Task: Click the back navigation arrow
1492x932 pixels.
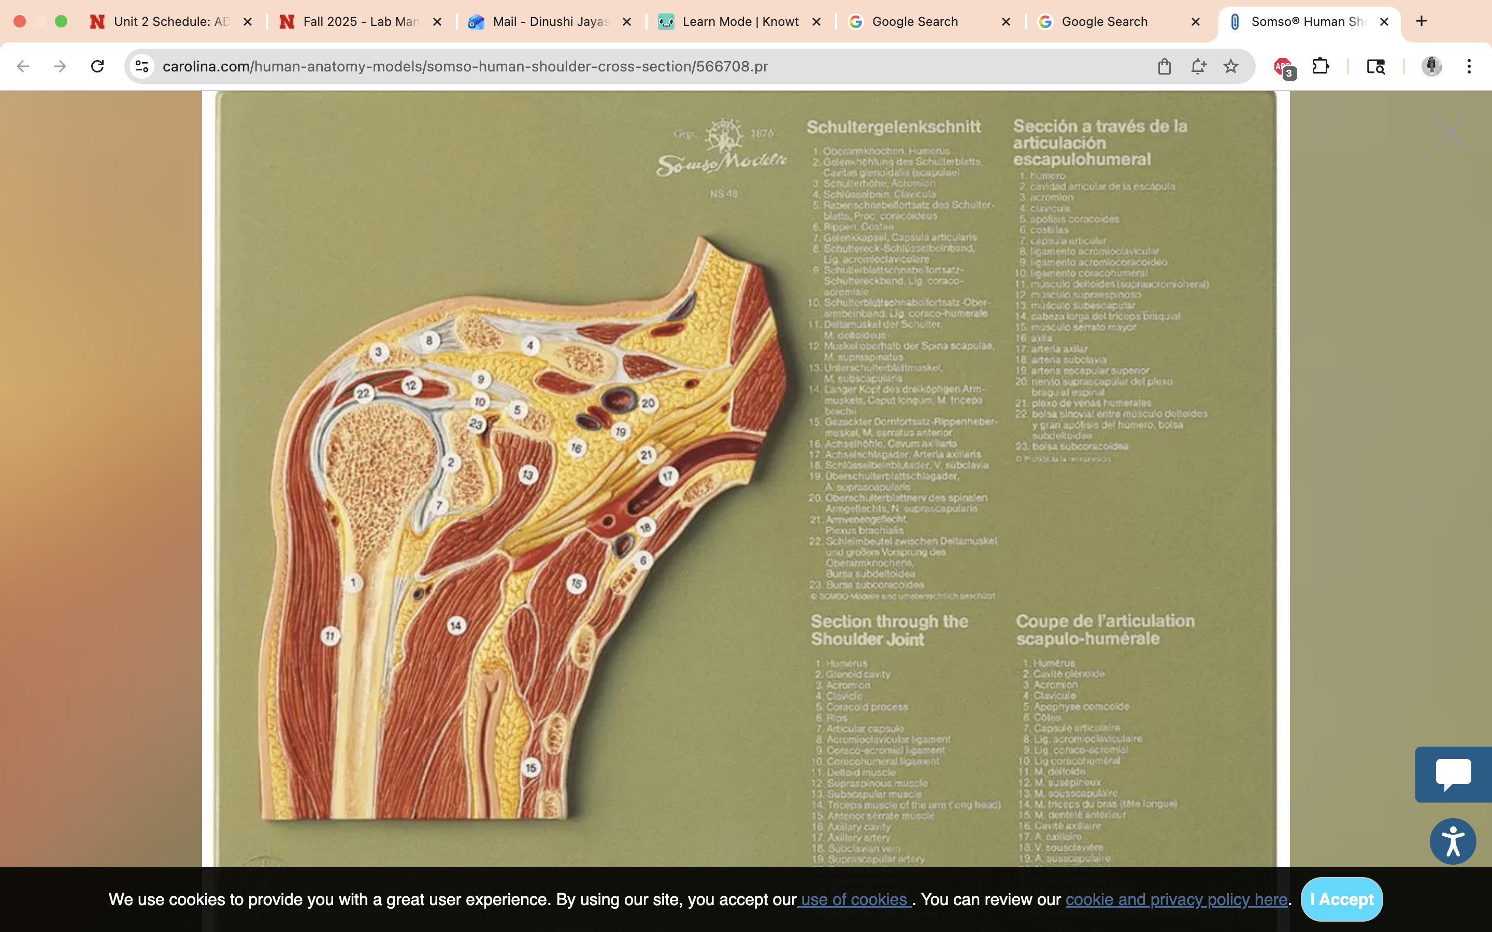Action: coord(23,66)
